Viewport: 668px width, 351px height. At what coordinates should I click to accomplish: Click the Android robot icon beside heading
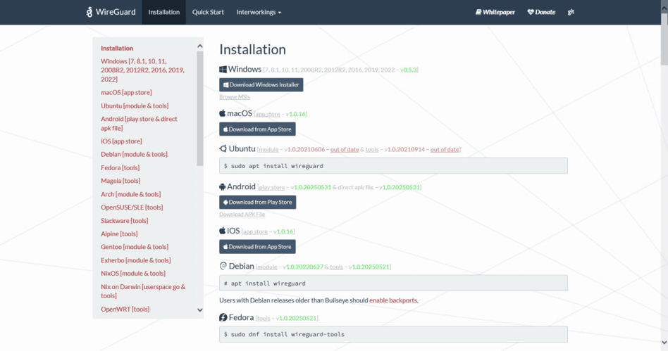(223, 187)
